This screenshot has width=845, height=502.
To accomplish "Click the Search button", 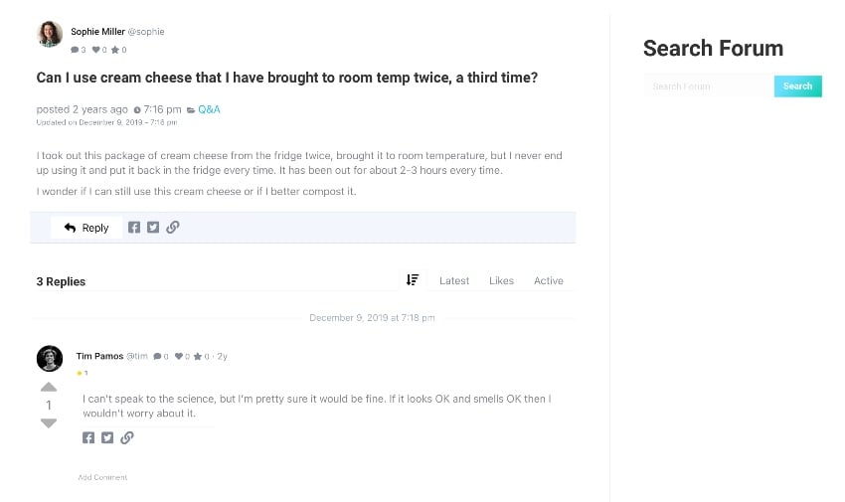I will coord(797,86).
